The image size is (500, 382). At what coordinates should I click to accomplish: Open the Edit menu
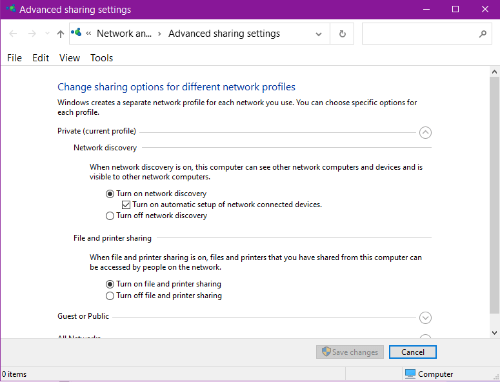click(41, 58)
